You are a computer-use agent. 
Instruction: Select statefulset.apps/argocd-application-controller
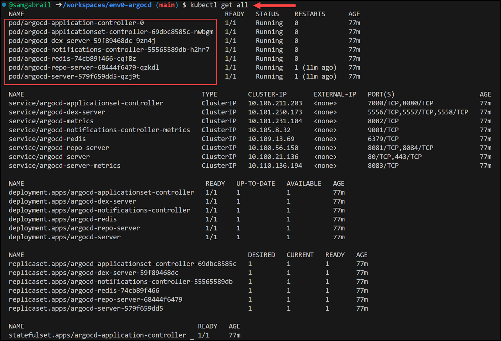tap(97, 335)
